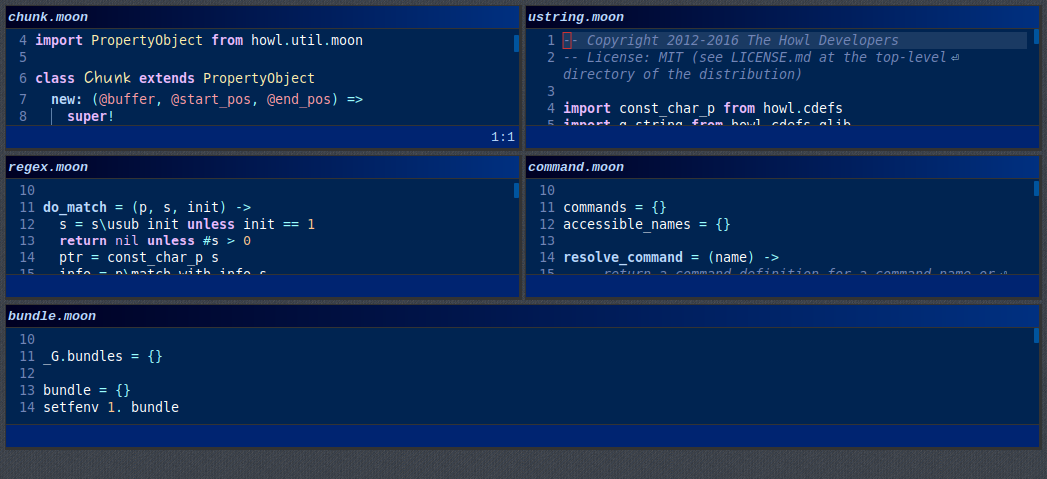Click the line wrap arrow after top-level
The width and height of the screenshot is (1047, 479).
point(955,57)
